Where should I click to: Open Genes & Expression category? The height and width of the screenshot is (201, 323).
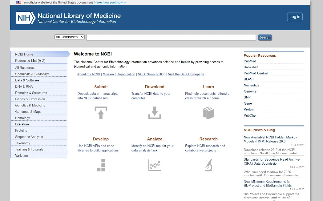pos(39,99)
